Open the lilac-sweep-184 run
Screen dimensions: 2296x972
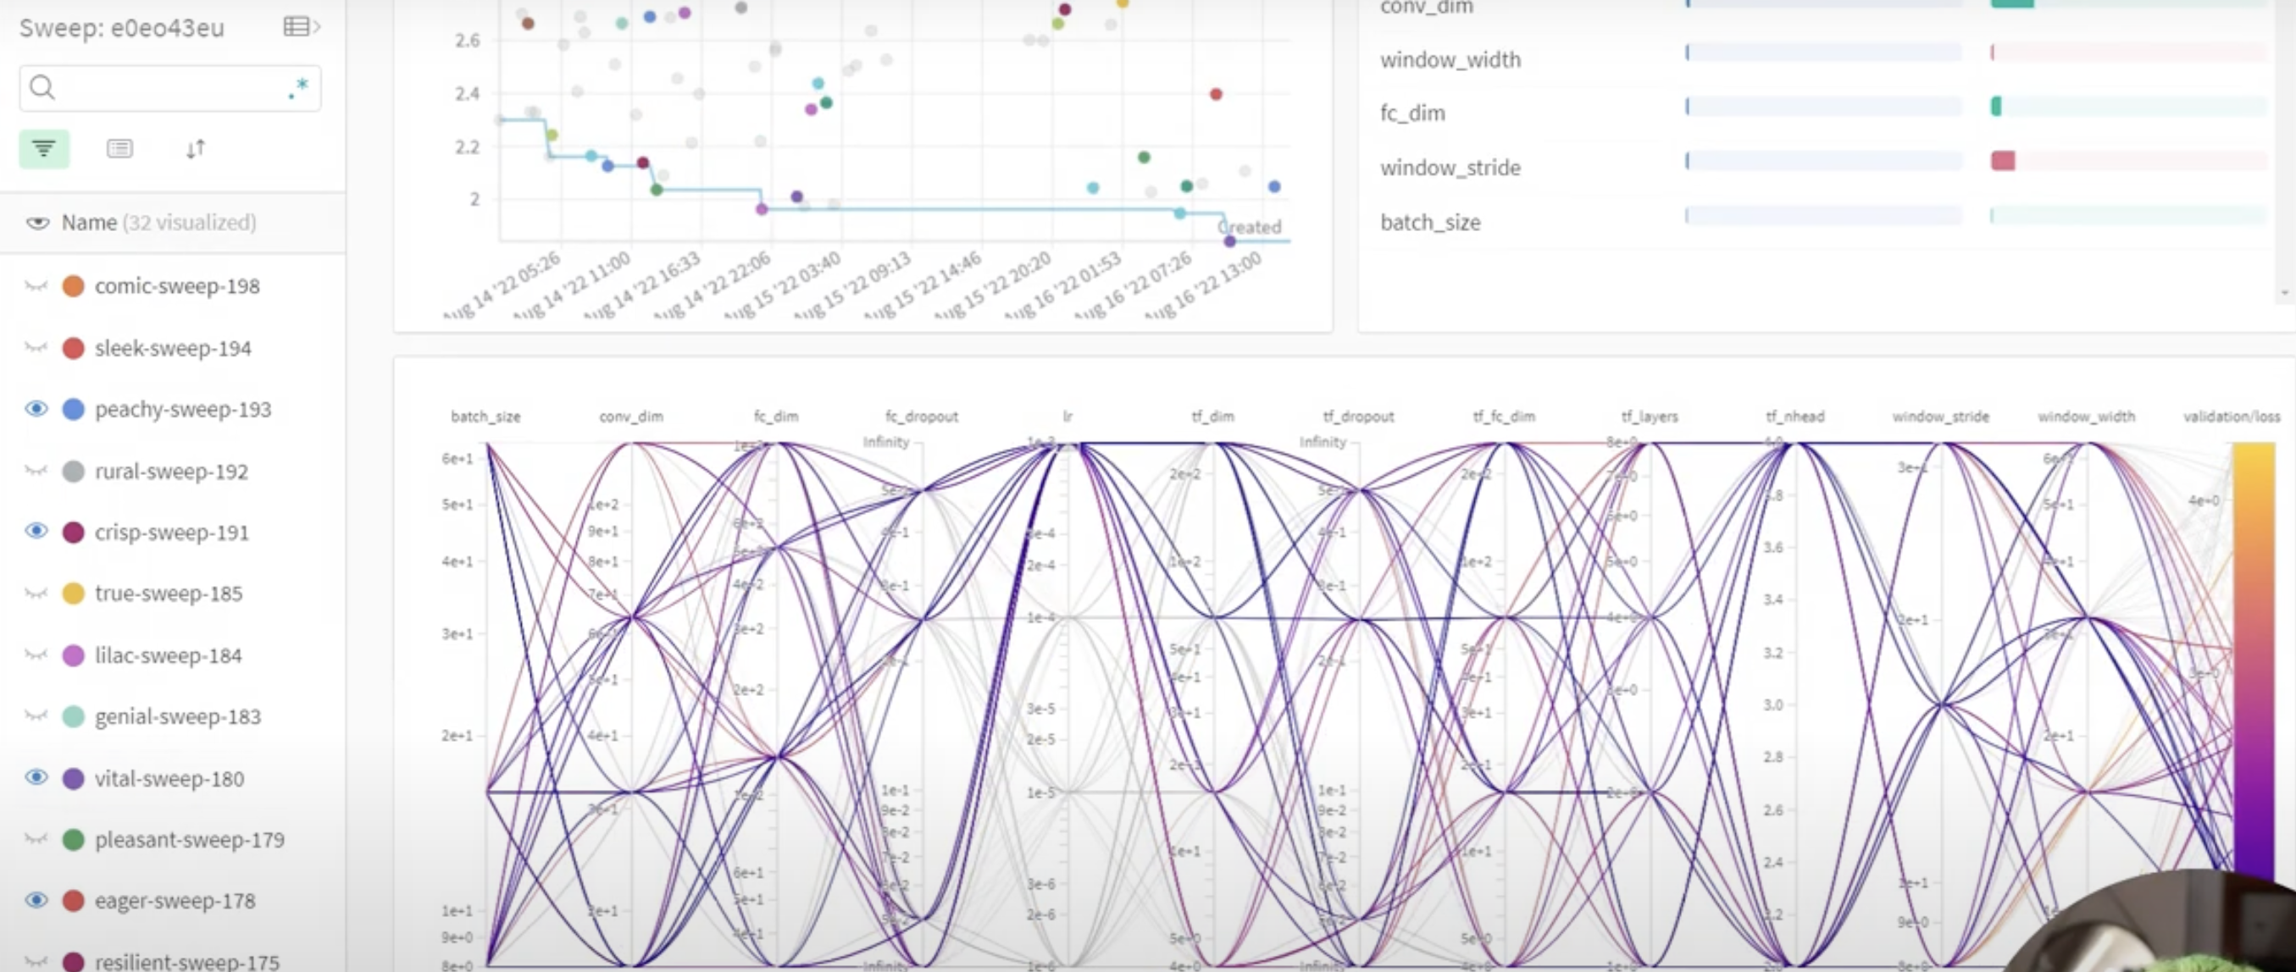168,655
